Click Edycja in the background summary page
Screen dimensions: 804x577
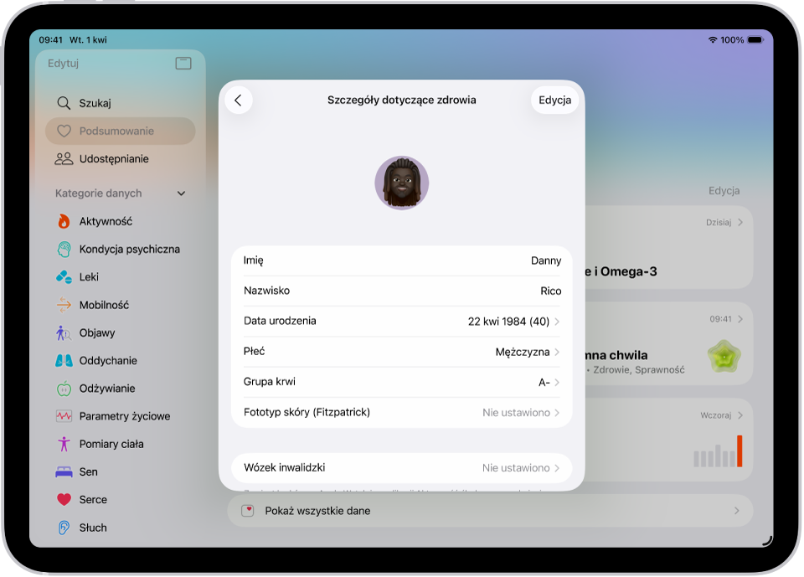(724, 191)
